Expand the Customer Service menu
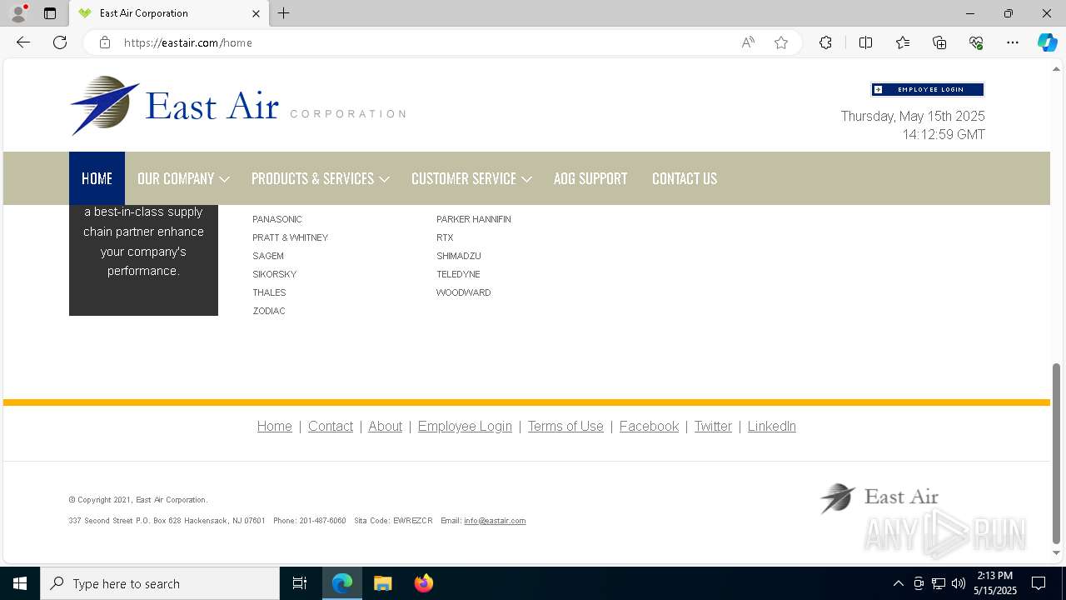1066x600 pixels. coord(471,178)
